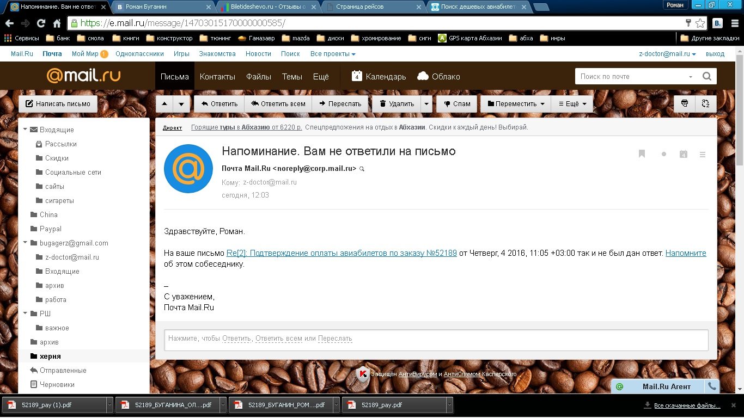
Task: Mark message as Спам
Action: 457,103
